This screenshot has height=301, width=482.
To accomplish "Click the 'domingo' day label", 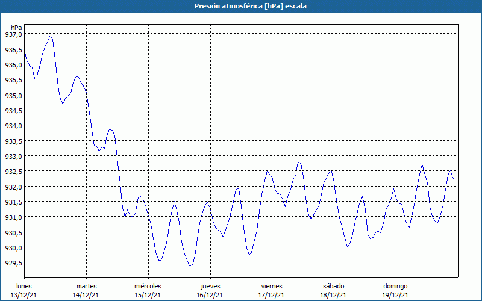I will (395, 287).
